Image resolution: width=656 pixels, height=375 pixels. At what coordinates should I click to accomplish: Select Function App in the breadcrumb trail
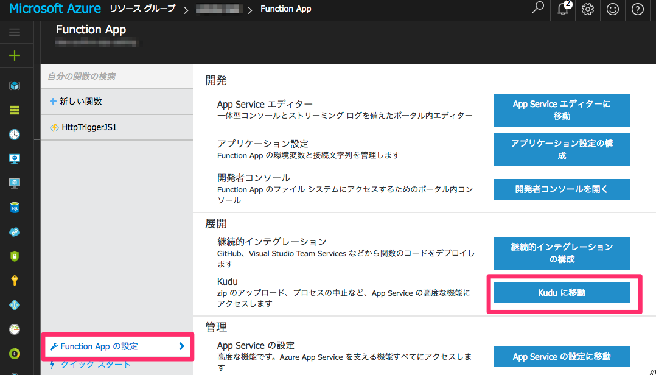coord(285,9)
